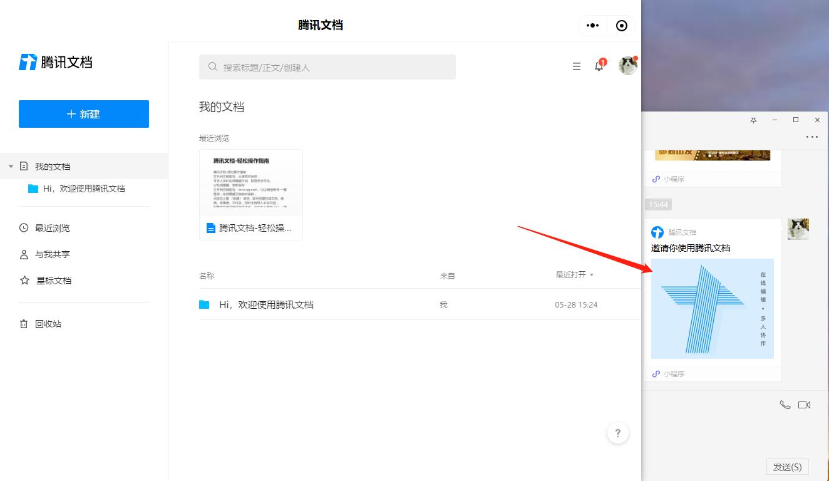
Task: Select 星标文档 in the sidebar navigation
Action: [x=53, y=280]
